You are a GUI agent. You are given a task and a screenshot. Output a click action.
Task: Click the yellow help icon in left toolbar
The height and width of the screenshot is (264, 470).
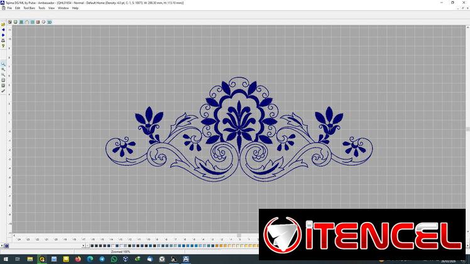pos(3,46)
